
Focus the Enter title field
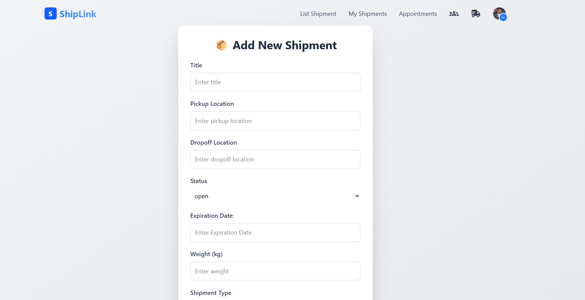tap(275, 82)
